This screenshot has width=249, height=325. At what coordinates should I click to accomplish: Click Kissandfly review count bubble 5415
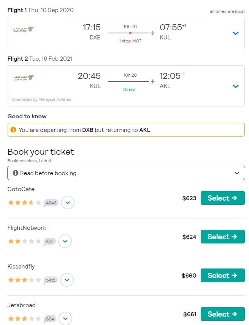tap(51, 280)
